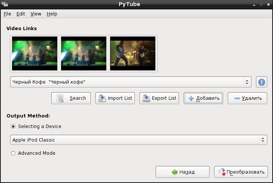Open the Черный Кофе video link dropdown
The image size is (273, 183).
(x=131, y=82)
